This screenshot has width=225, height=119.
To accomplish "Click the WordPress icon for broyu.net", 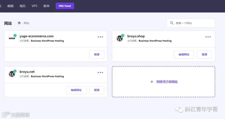I will coord(12,74).
